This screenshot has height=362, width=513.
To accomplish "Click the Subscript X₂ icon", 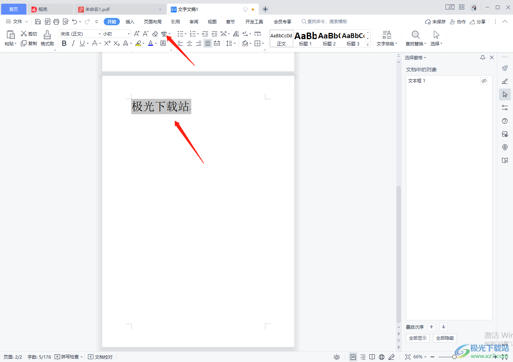I will point(117,43).
